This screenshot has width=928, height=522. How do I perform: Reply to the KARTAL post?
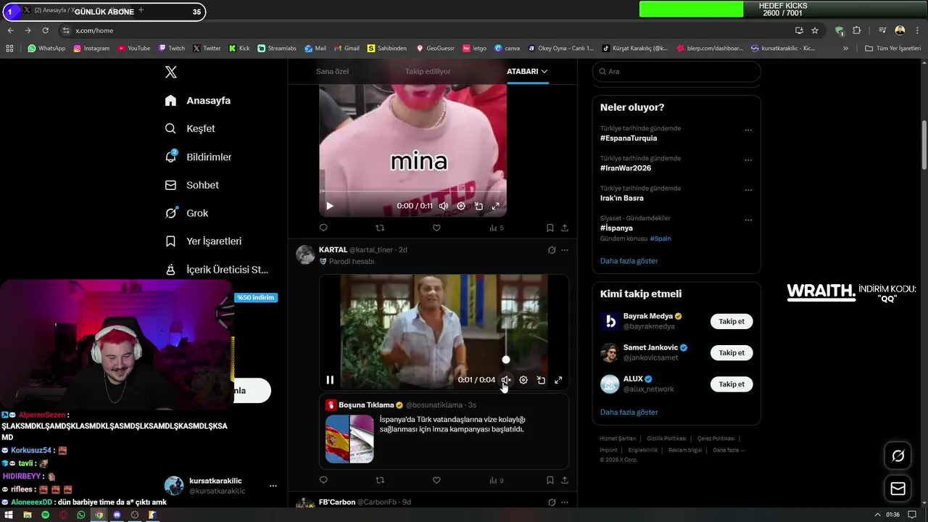(323, 480)
